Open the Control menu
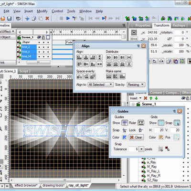Image resolution: width=191 pixels, height=191 pixels. [x=57, y=11]
